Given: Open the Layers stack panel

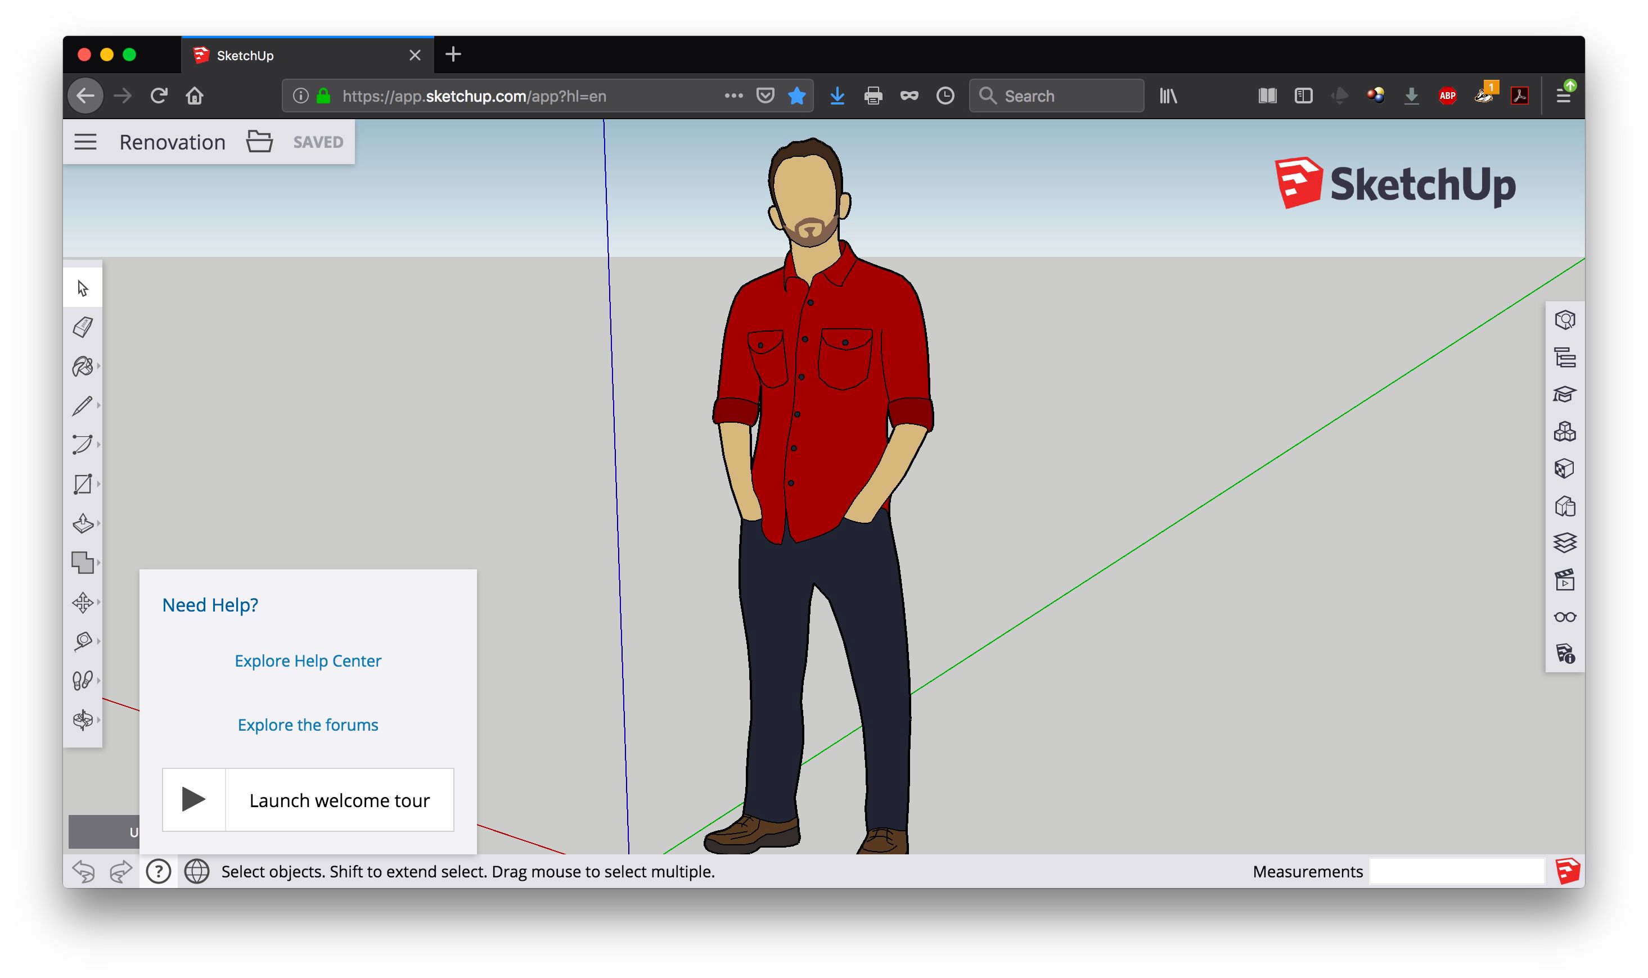Looking at the screenshot, I should (x=1564, y=543).
